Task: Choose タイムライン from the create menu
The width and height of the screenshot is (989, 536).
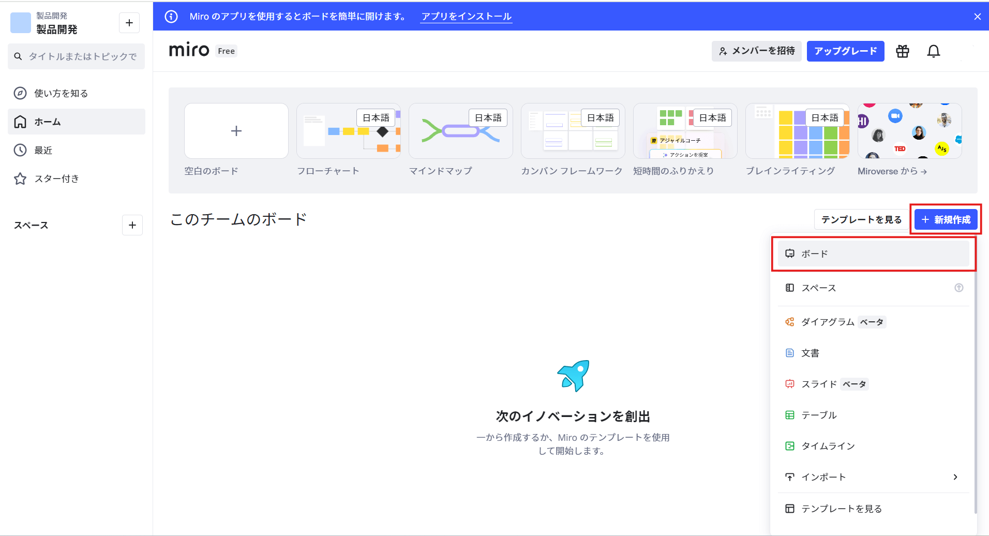Action: pos(874,446)
